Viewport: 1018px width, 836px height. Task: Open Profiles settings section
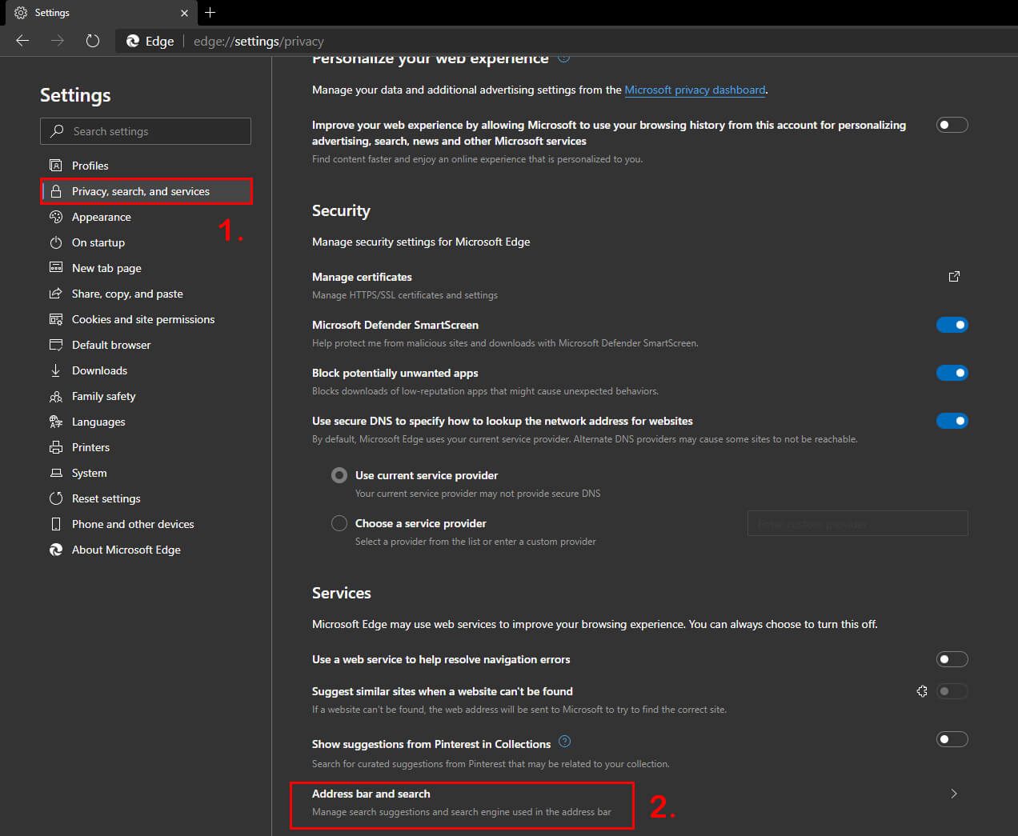[x=146, y=166]
